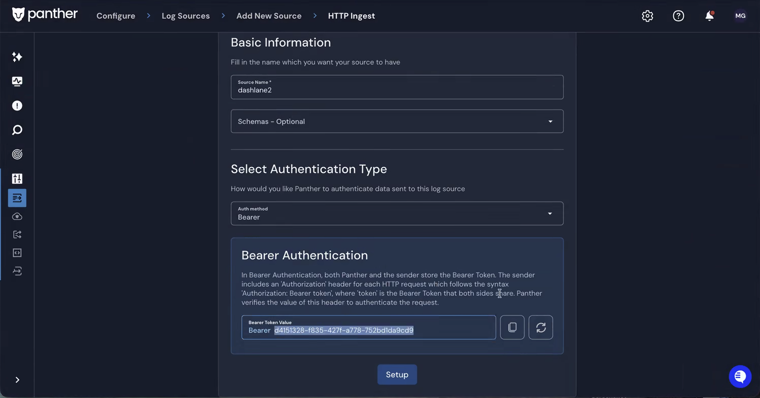Screen dimensions: 760x398
Task: Go to Configure breadcrumb
Action: (x=116, y=16)
